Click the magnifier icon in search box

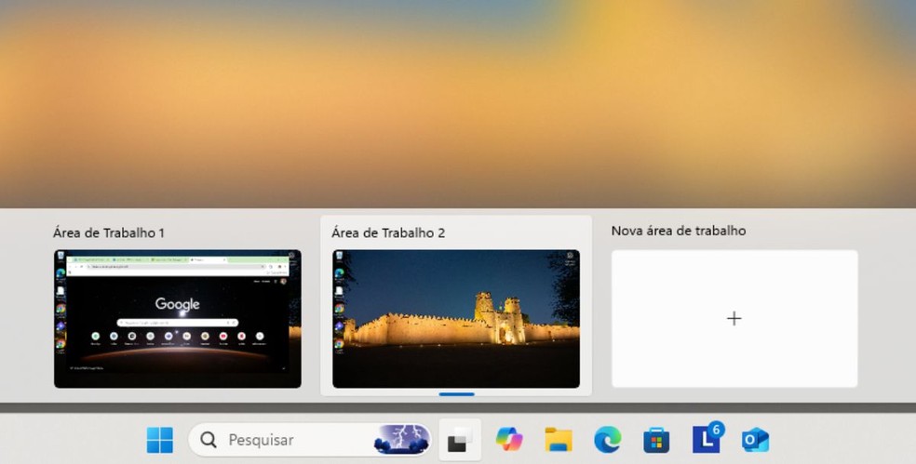pyautogui.click(x=209, y=440)
